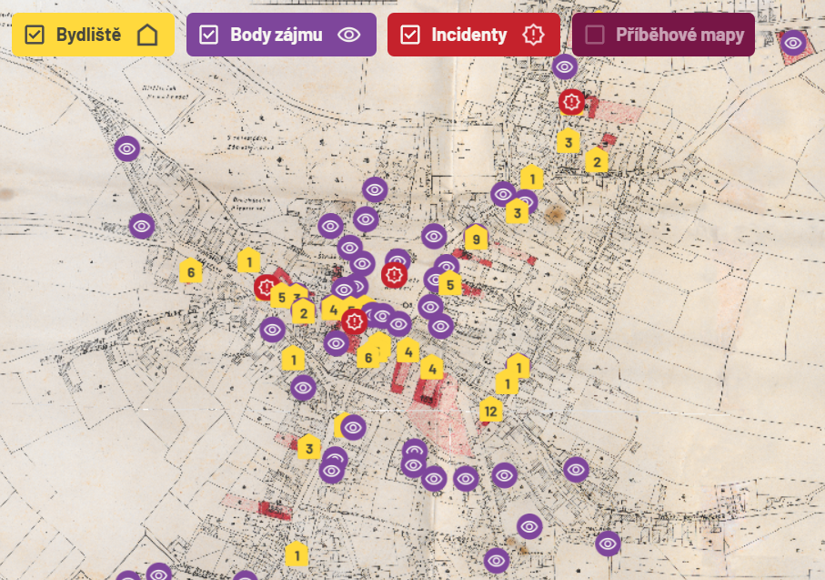Click the alert badge icon in Incidenty filter
This screenshot has height=580, width=825.
point(533,36)
